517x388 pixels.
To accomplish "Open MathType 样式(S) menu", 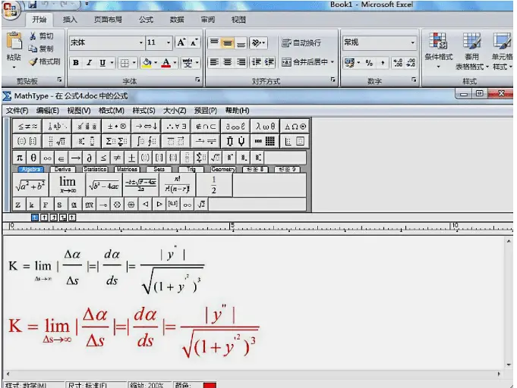I will (143, 111).
